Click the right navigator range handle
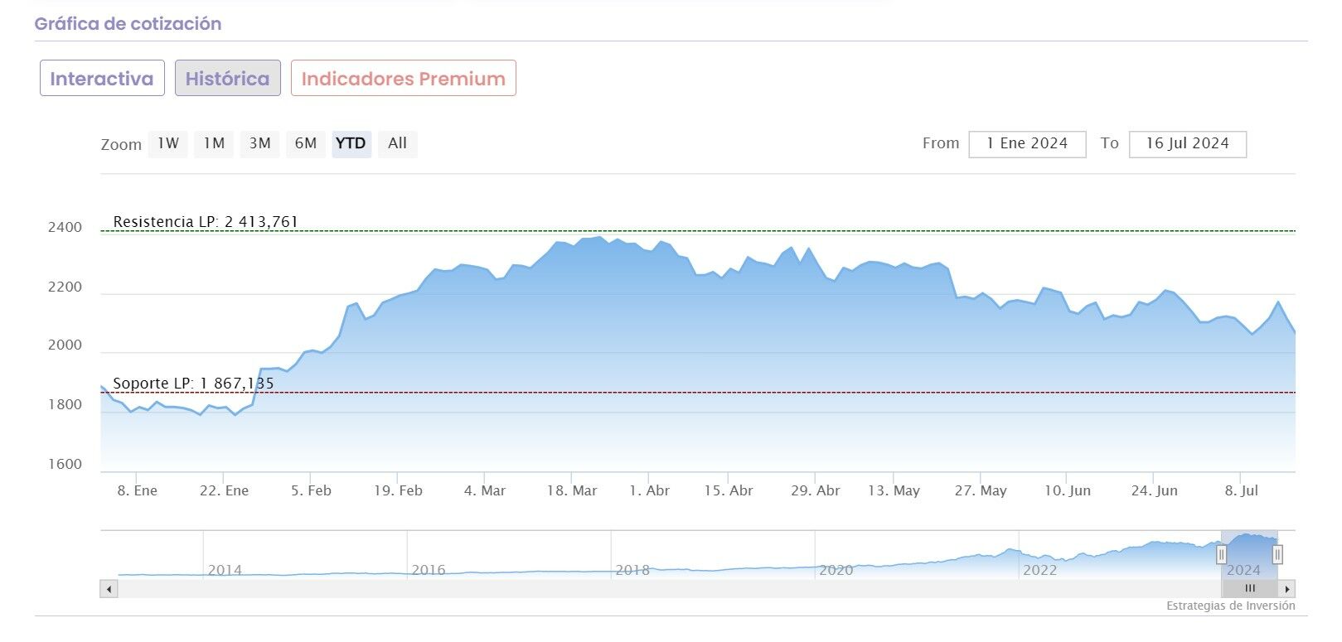1342x642 pixels. point(1277,554)
